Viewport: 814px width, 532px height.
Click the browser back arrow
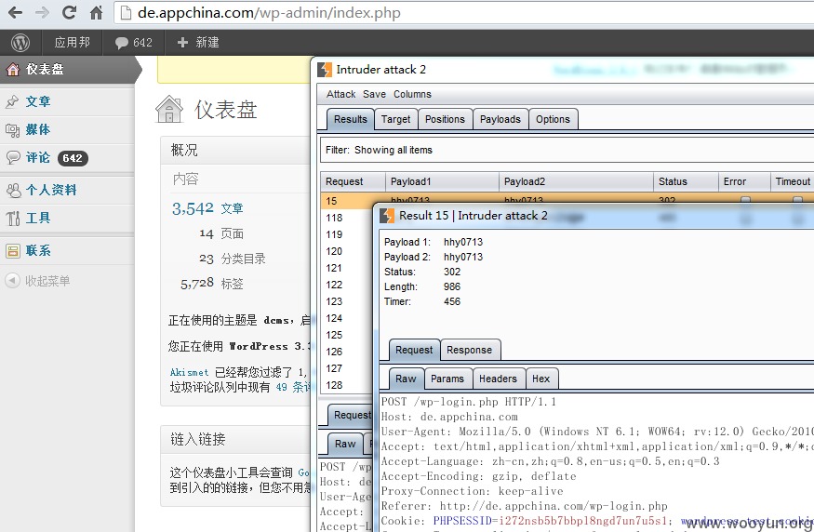(16, 12)
